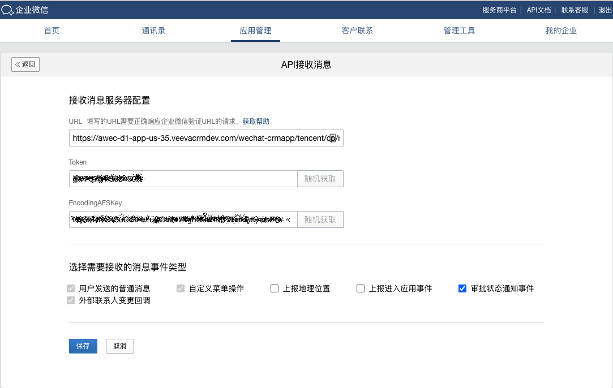
Task: Go back using the 返回 button
Action: [25, 64]
